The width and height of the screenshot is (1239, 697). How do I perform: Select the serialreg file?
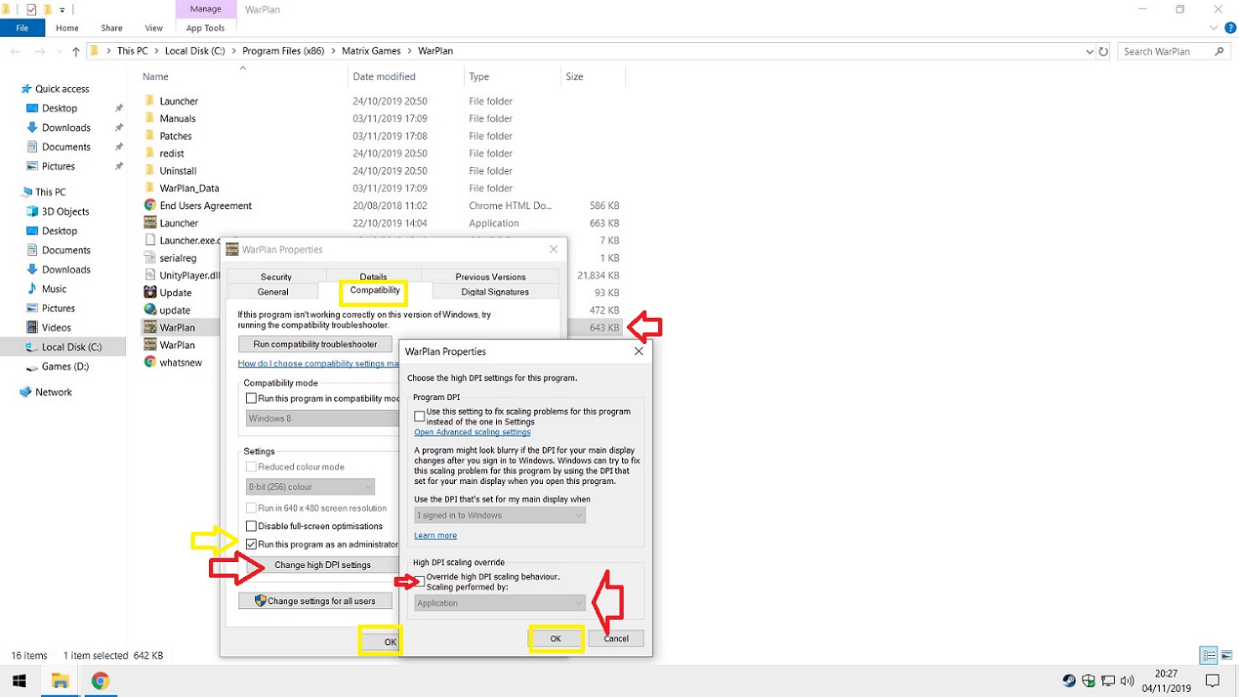178,258
